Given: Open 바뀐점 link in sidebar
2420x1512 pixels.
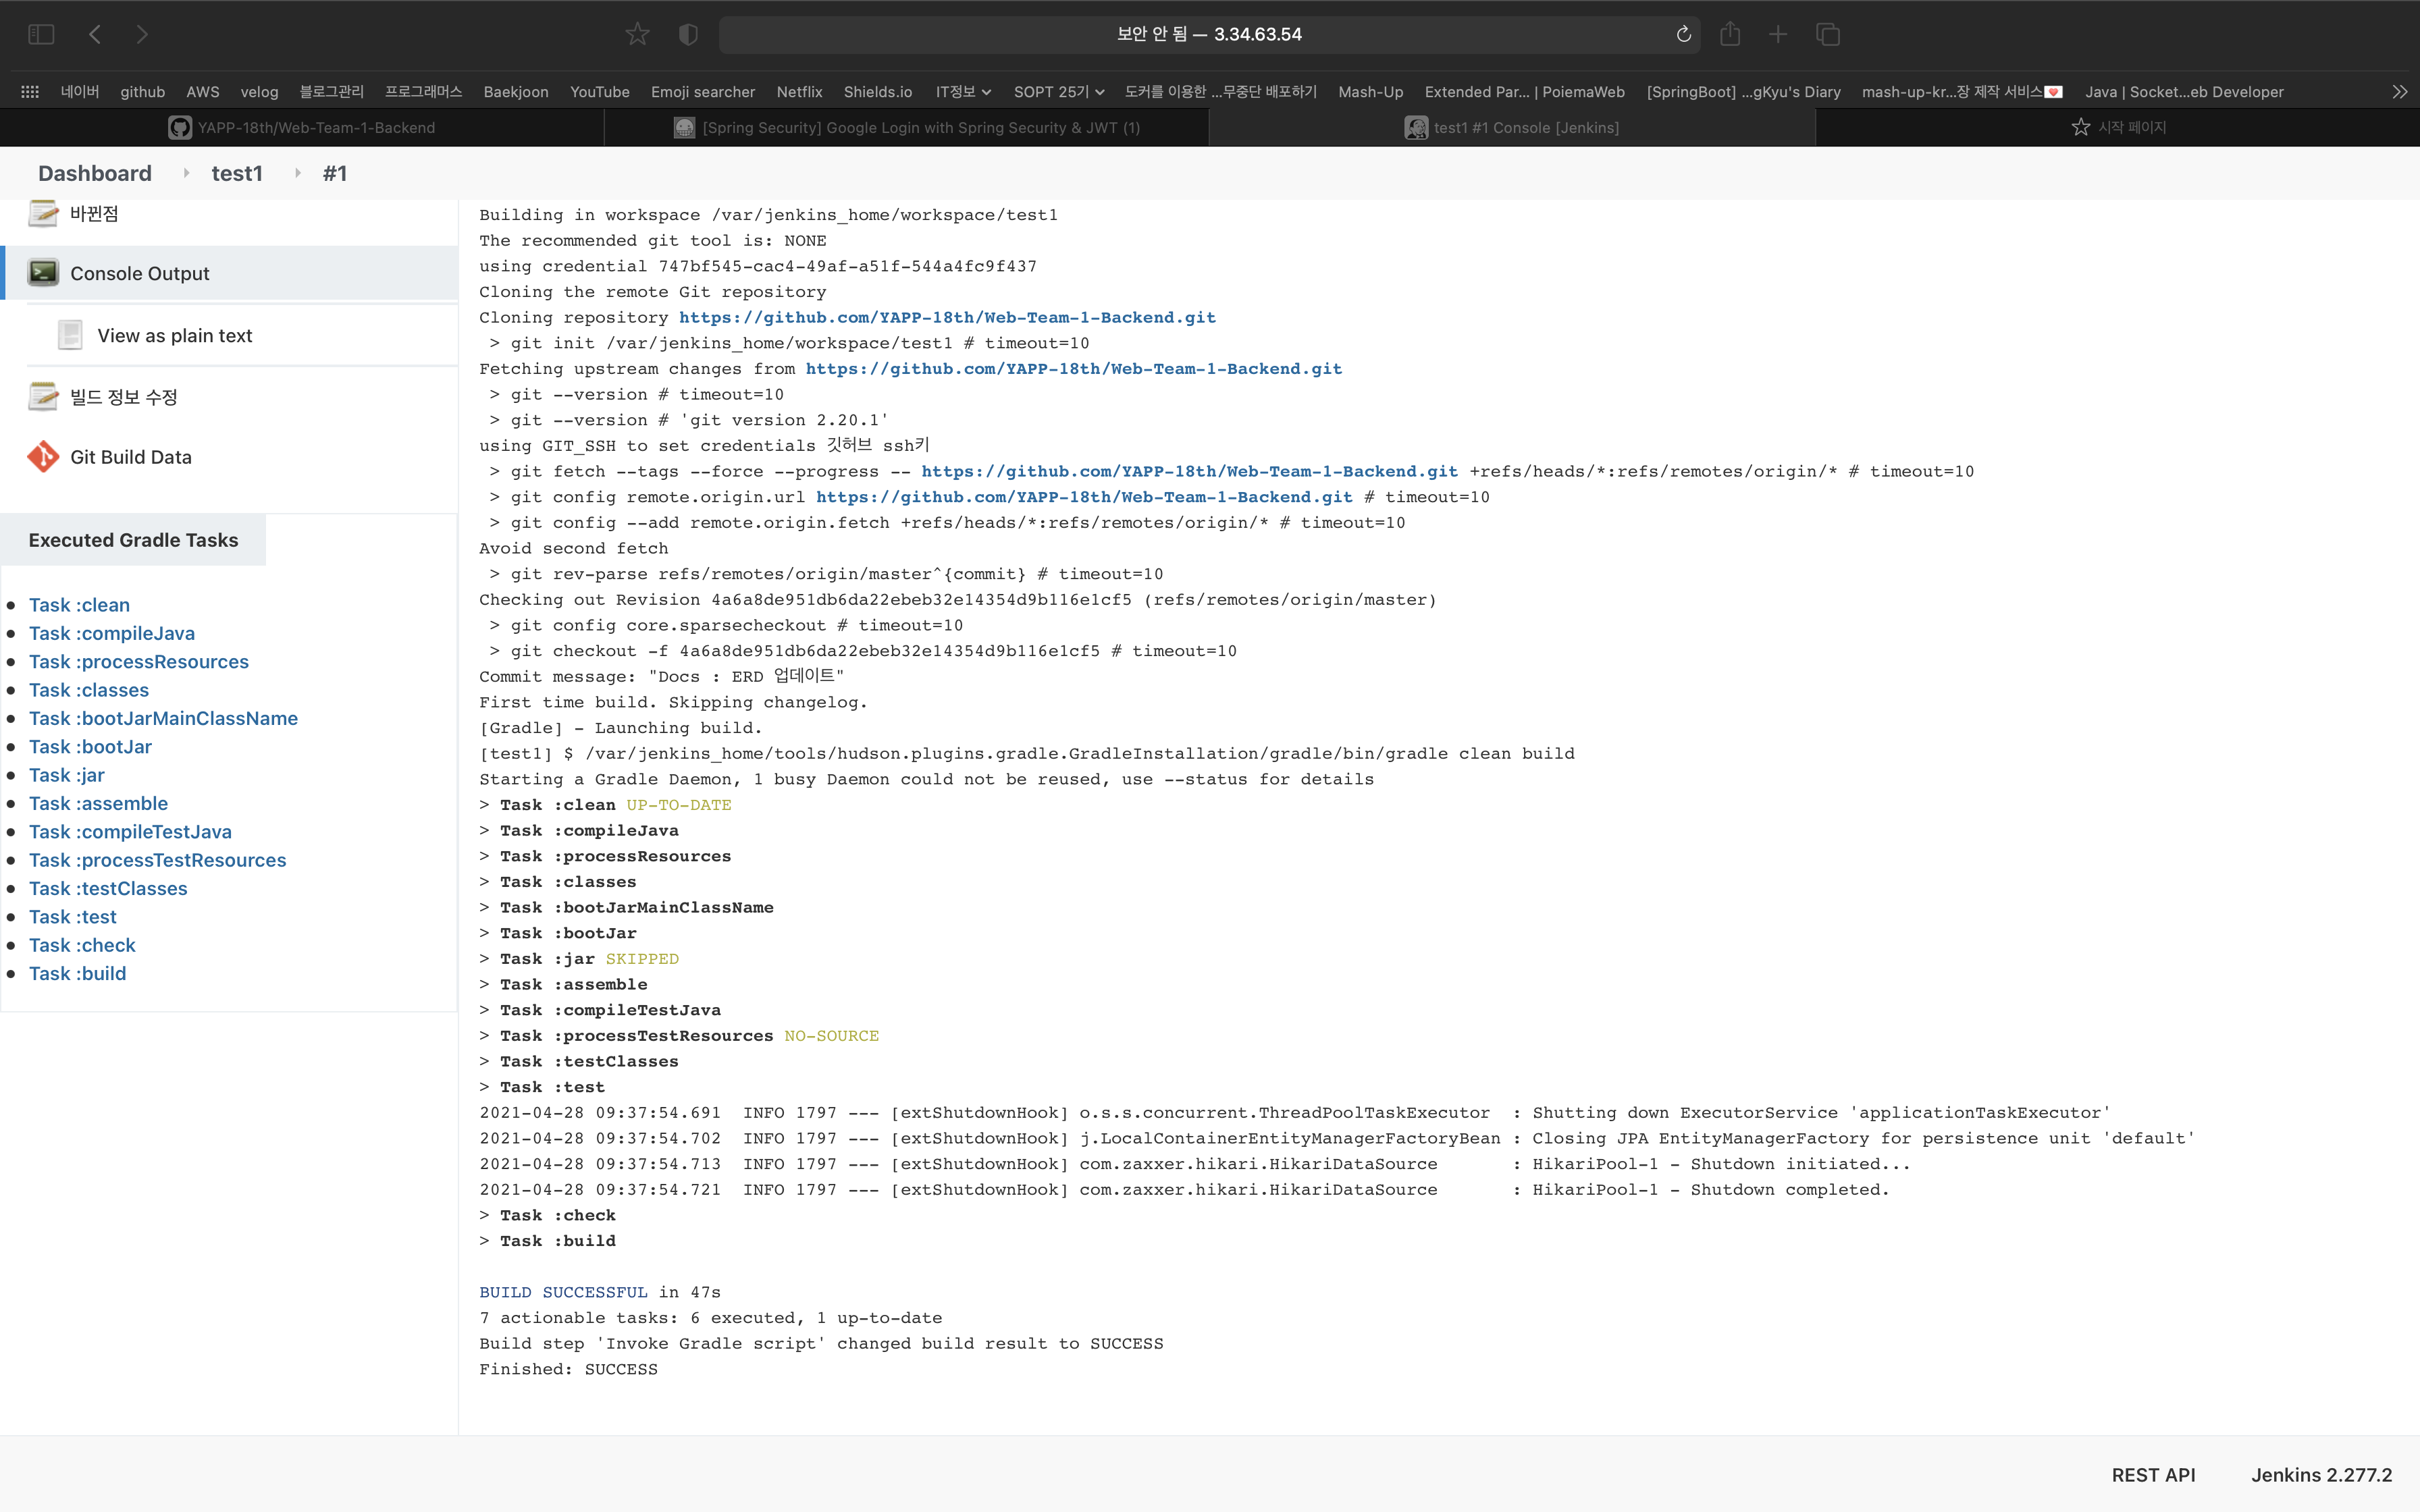Looking at the screenshot, I should [x=94, y=213].
